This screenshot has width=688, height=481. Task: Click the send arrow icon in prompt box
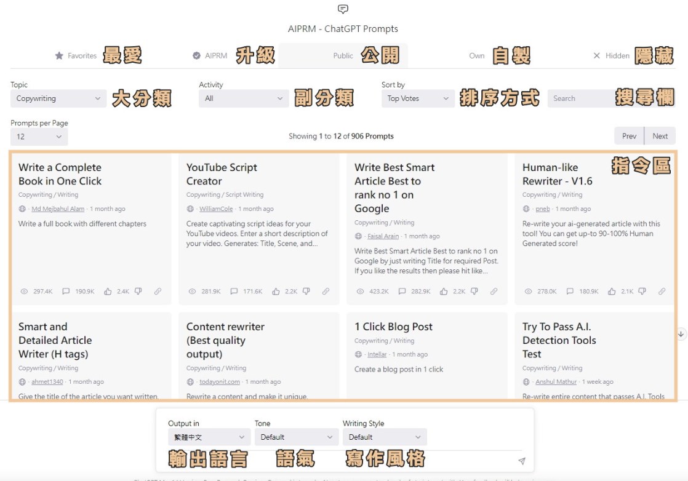[x=521, y=461]
